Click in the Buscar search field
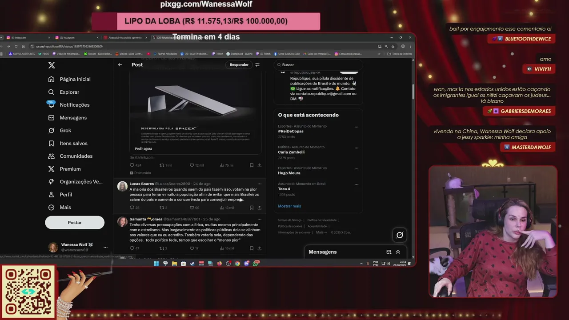This screenshot has width=569, height=320. (x=318, y=65)
